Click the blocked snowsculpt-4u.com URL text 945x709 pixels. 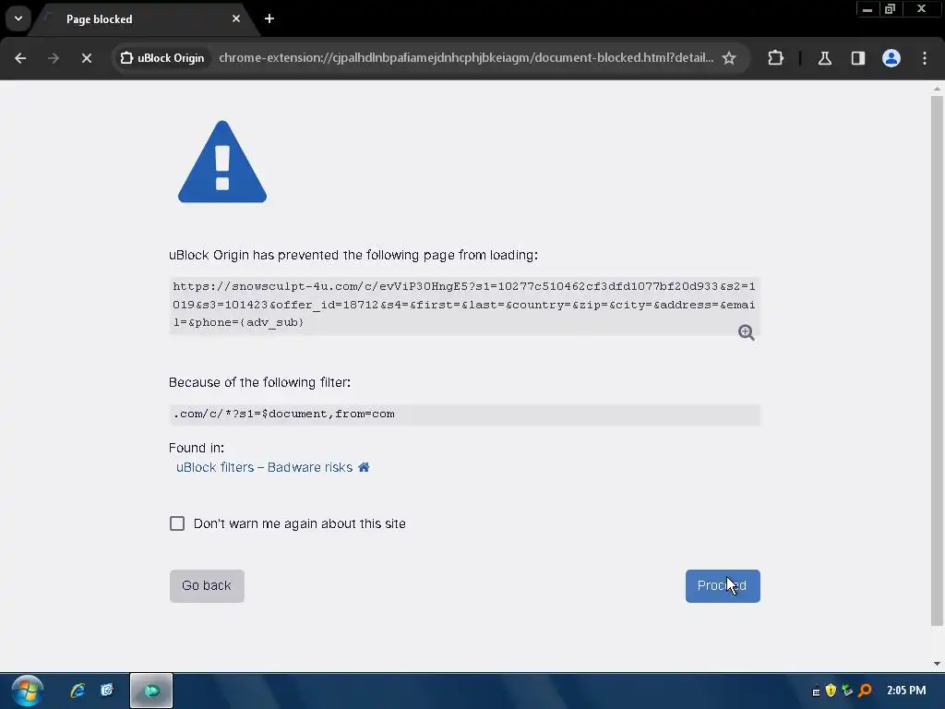pos(464,305)
